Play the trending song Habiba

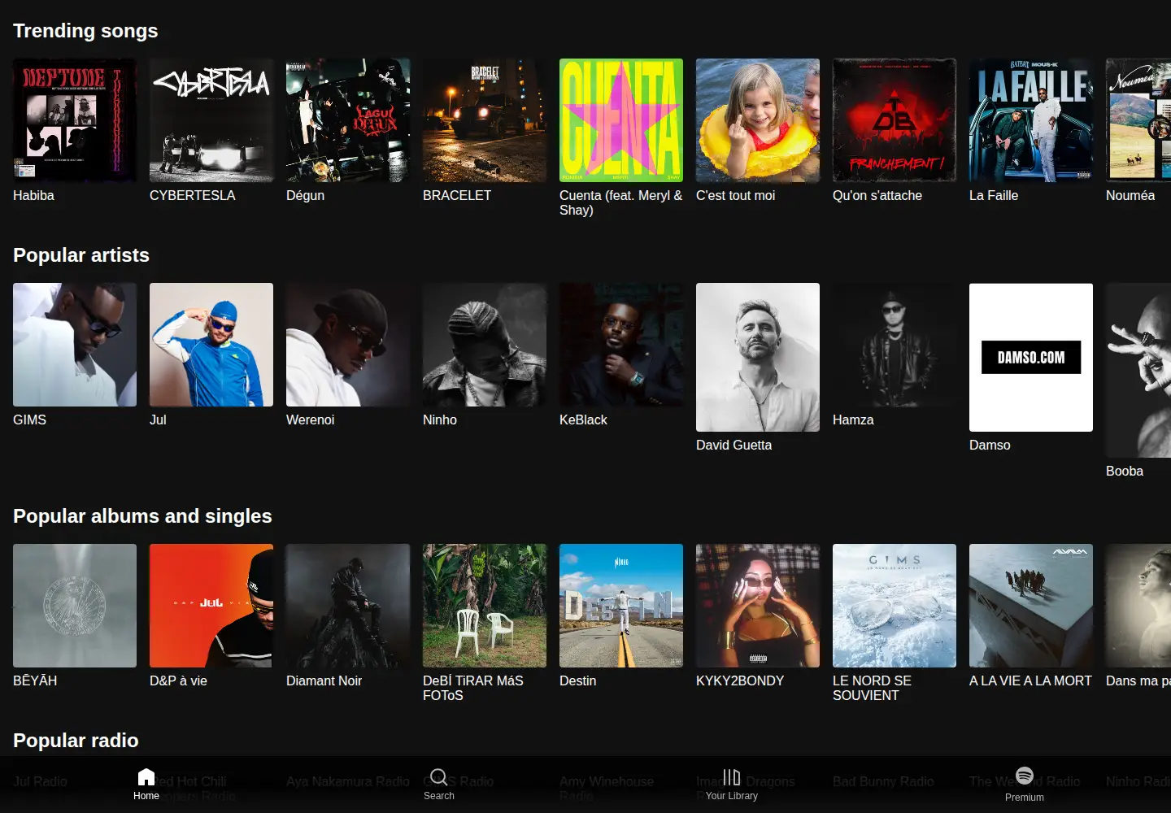[x=75, y=120]
